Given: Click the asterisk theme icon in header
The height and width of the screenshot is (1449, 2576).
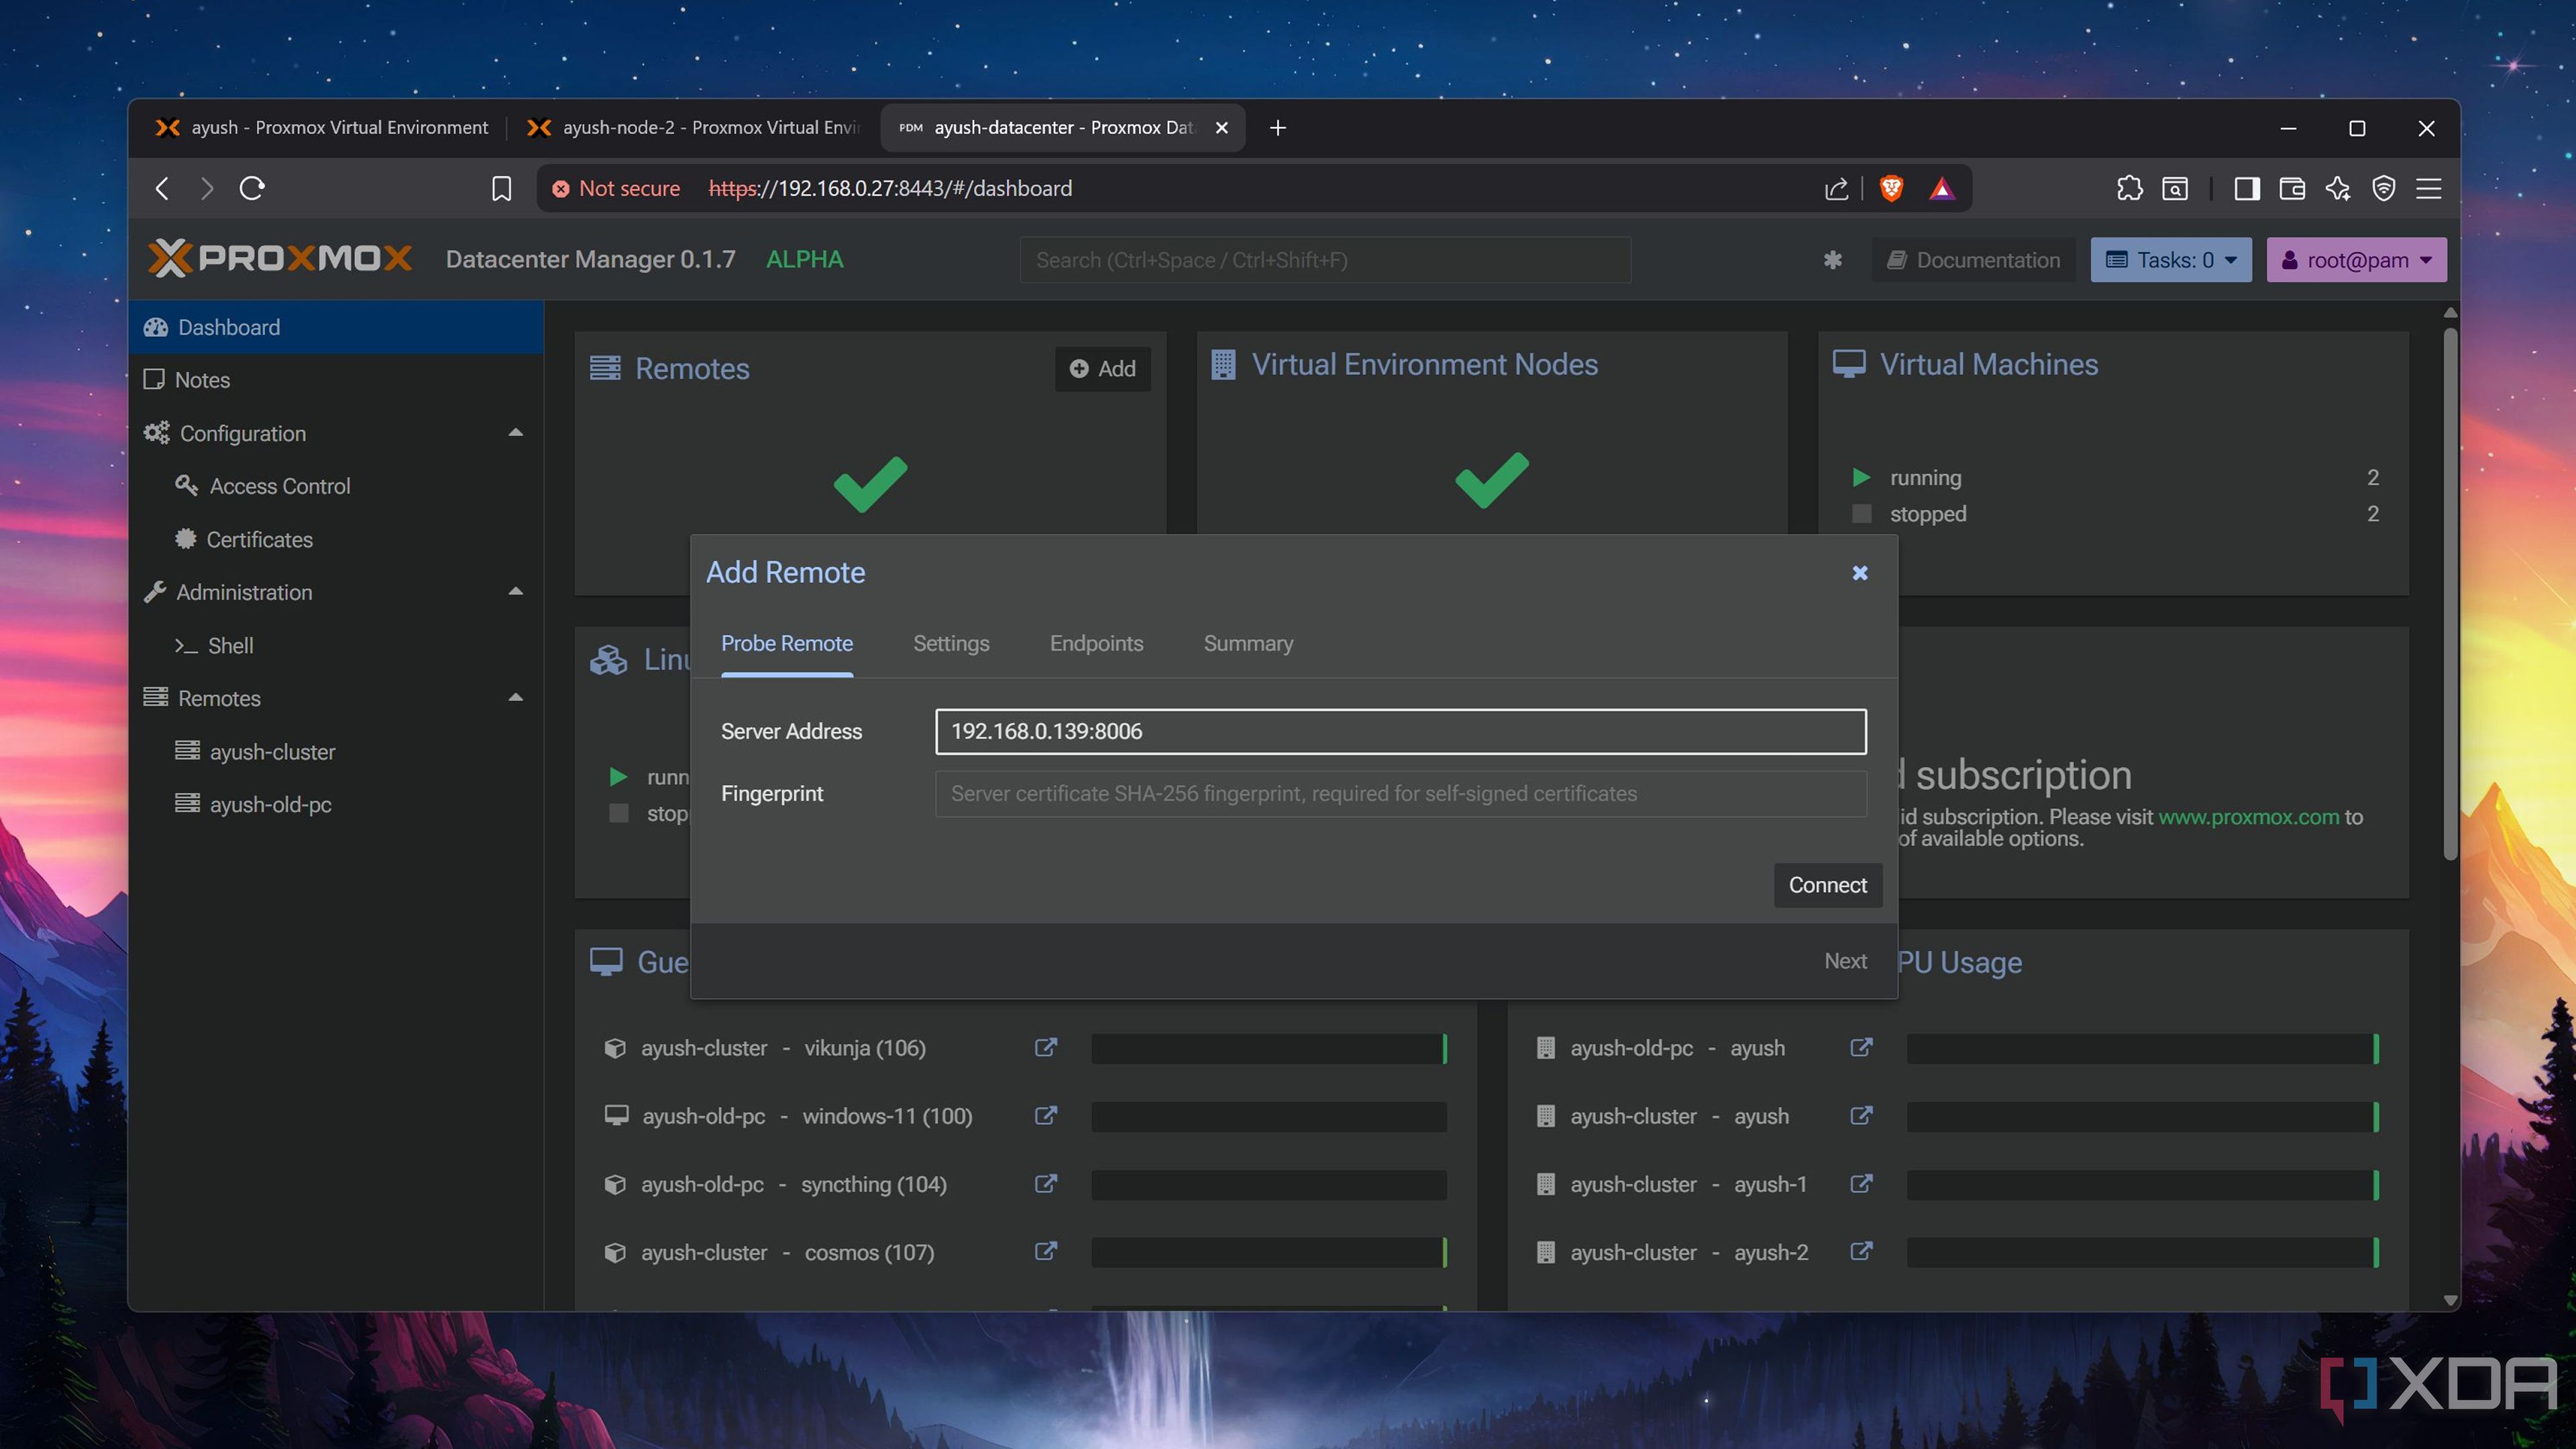Looking at the screenshot, I should click(x=1832, y=260).
